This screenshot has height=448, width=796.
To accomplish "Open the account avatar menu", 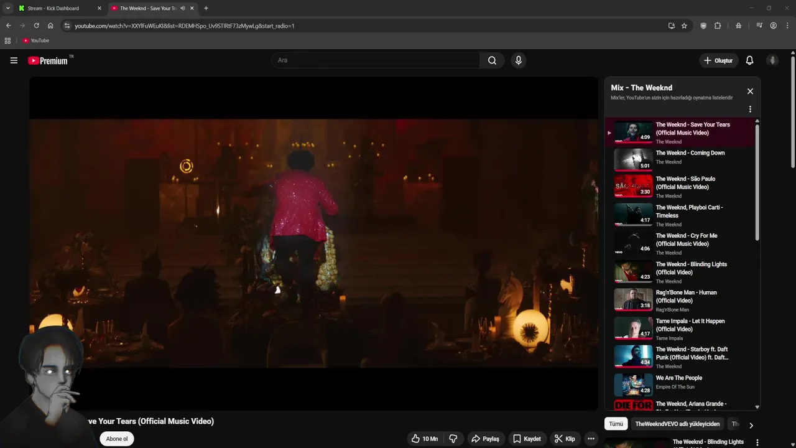I will [x=772, y=60].
